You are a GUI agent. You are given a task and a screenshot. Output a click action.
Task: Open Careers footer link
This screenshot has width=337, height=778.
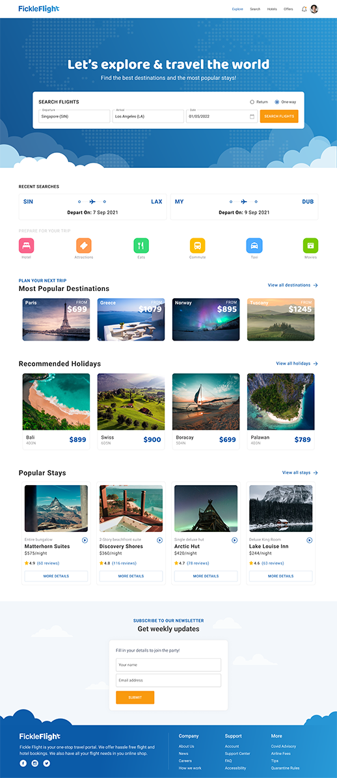(185, 760)
